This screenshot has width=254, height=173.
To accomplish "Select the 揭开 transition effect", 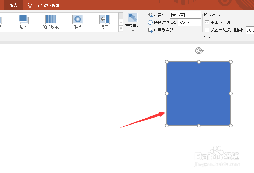I will coord(105,22).
